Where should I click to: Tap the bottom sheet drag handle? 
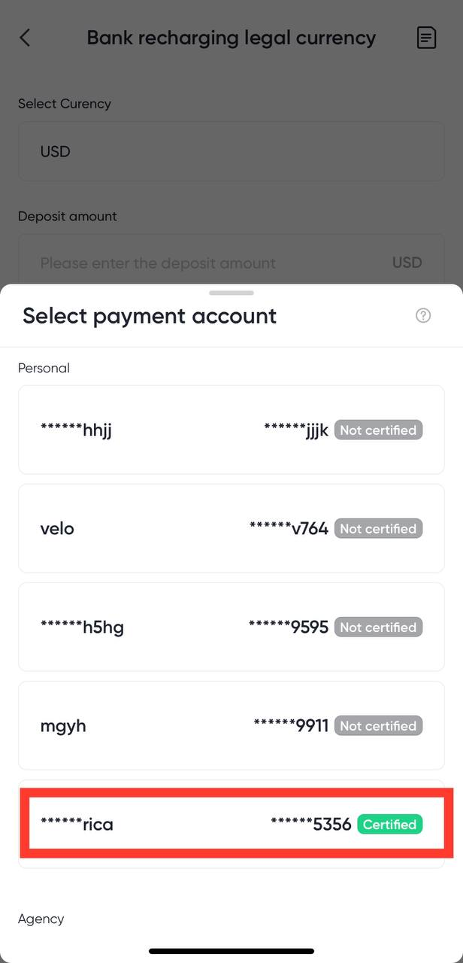tap(231, 293)
